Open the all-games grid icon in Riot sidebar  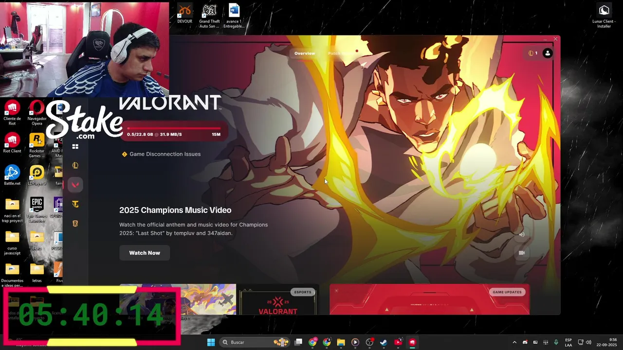pos(75,147)
